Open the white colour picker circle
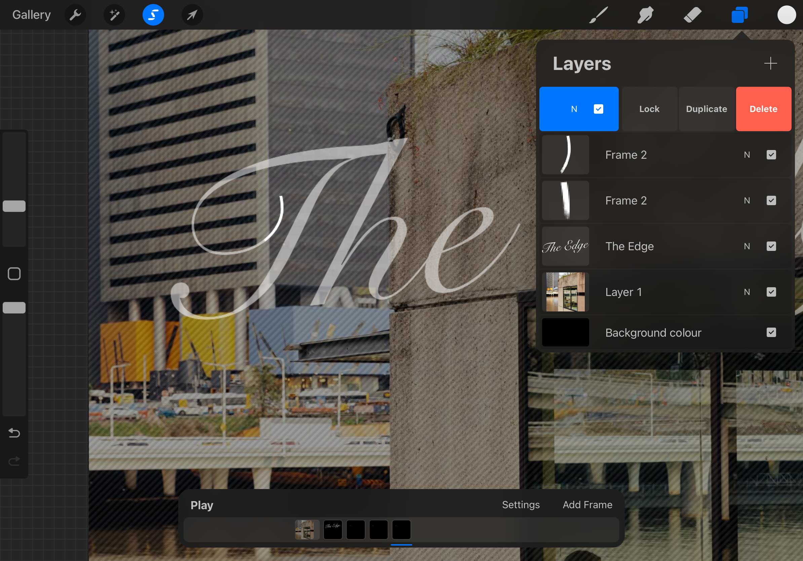 786,15
